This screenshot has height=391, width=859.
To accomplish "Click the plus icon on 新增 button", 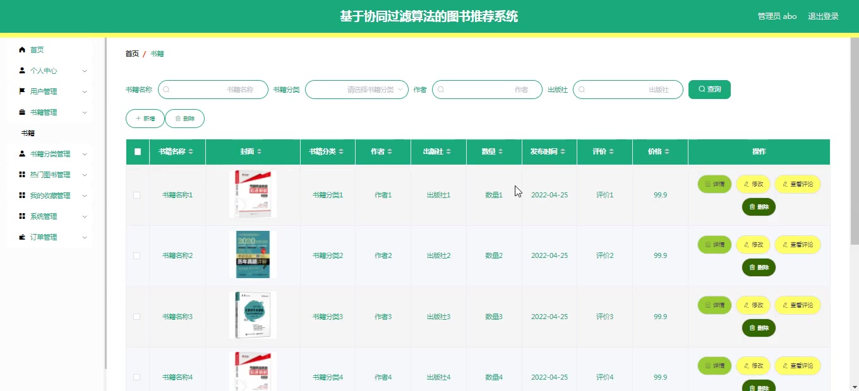I will [x=138, y=118].
